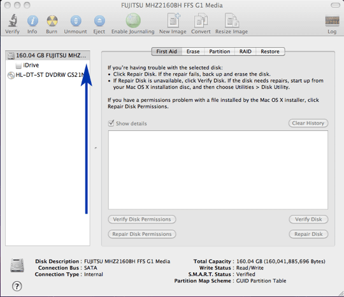Click the FUJITSU window title text

[x=172, y=5]
